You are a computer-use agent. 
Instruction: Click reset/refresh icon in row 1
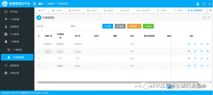click(195, 44)
